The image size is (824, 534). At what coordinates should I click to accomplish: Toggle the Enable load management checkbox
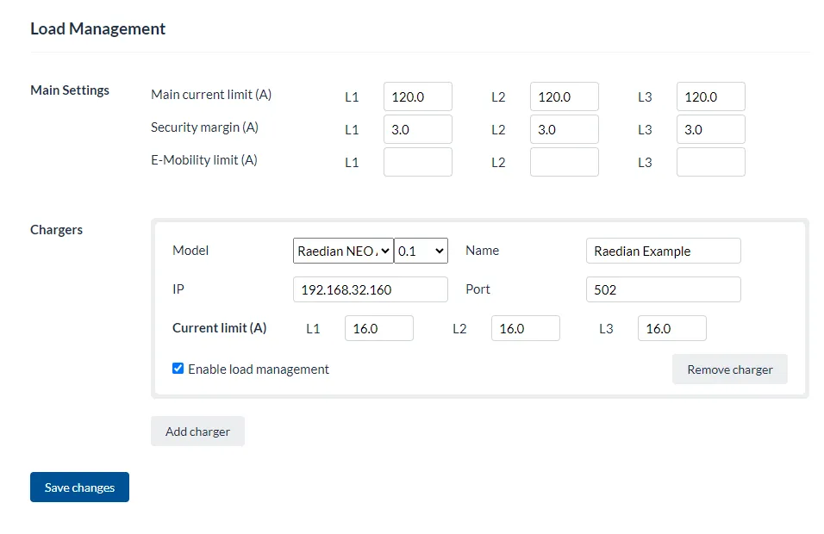point(178,369)
